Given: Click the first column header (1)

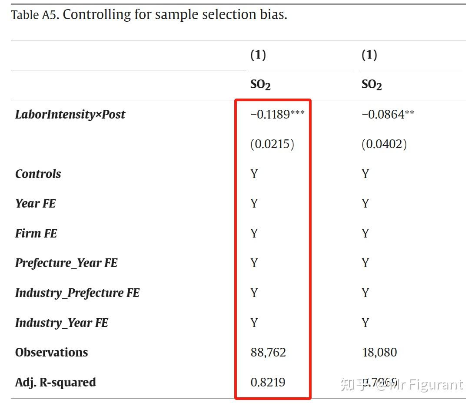Looking at the screenshot, I should click(x=258, y=55).
